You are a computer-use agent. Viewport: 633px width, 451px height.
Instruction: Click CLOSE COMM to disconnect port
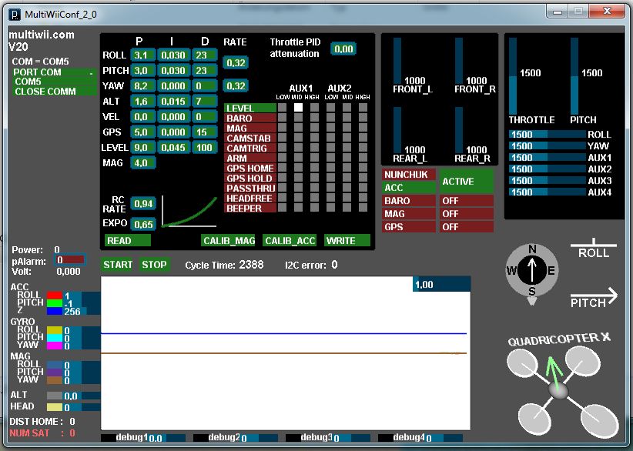pyautogui.click(x=45, y=92)
